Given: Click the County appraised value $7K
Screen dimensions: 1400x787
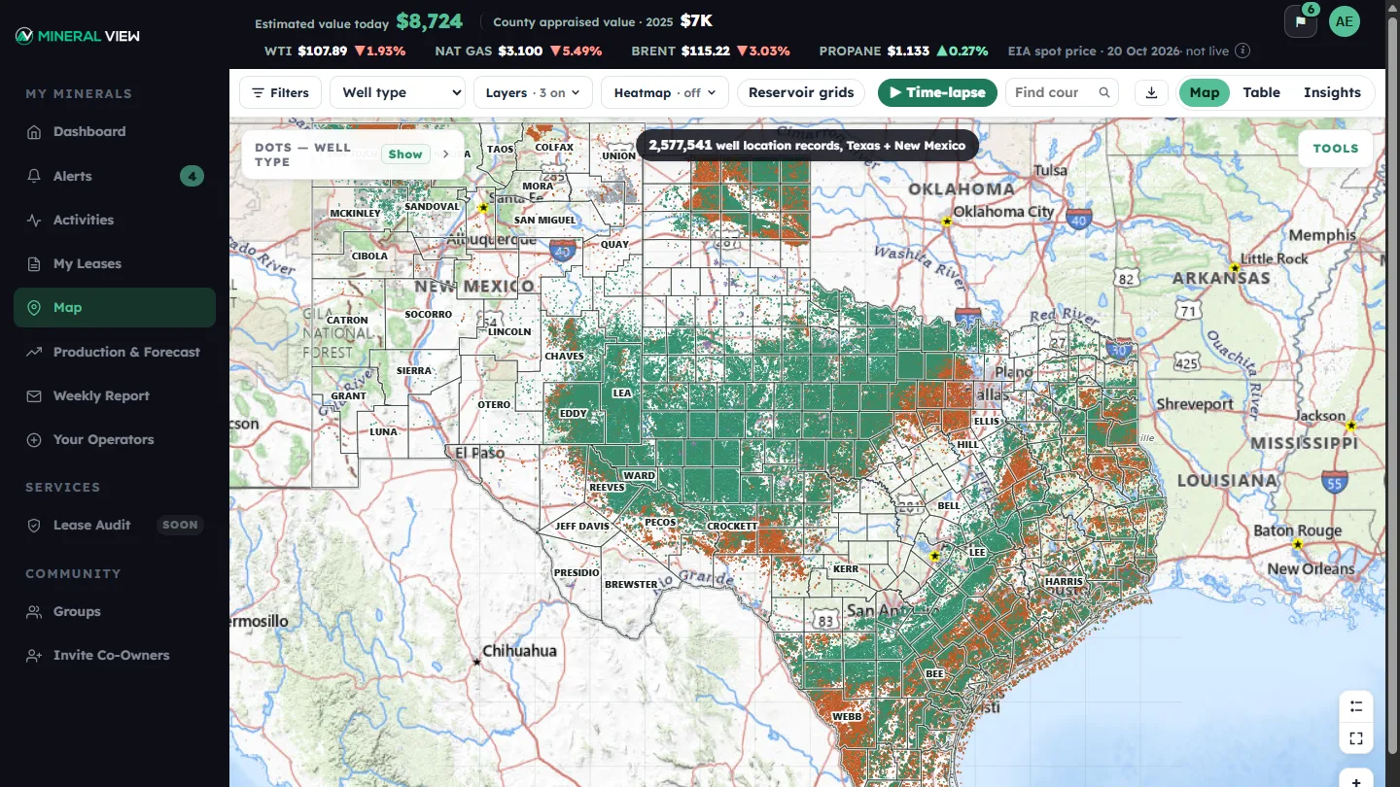Looking at the screenshot, I should pos(603,21).
